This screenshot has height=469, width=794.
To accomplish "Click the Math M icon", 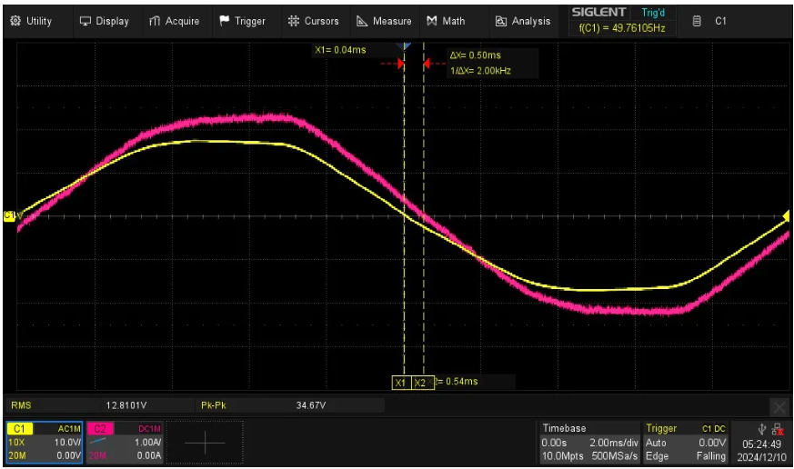I will [431, 21].
